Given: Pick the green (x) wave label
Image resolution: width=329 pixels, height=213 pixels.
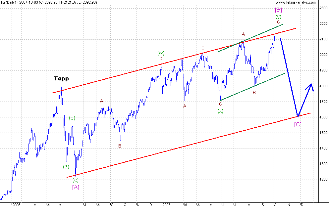Looking at the screenshot, I should [220, 111].
